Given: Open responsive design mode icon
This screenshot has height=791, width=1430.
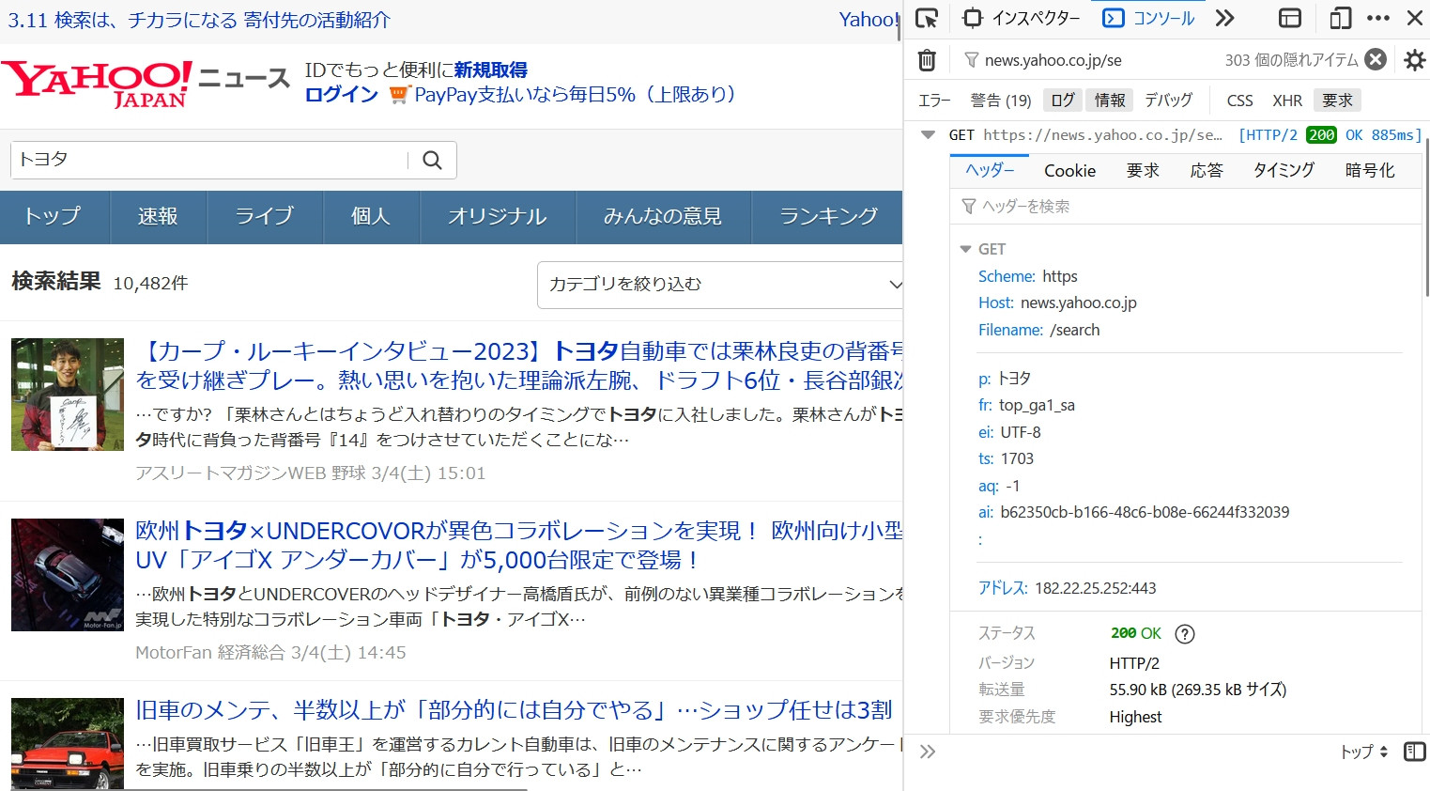Looking at the screenshot, I should 1341,18.
